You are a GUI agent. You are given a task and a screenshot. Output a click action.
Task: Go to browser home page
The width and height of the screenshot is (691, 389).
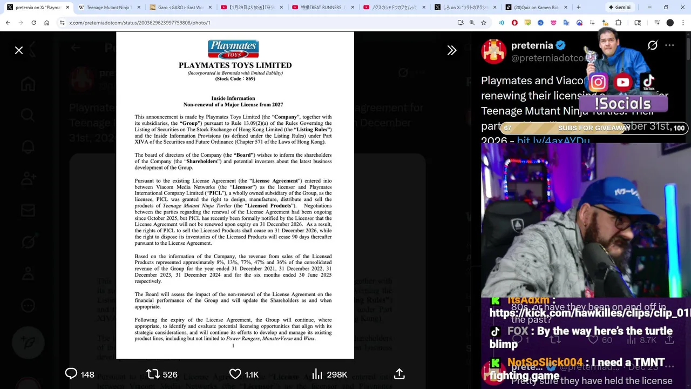coord(47,23)
